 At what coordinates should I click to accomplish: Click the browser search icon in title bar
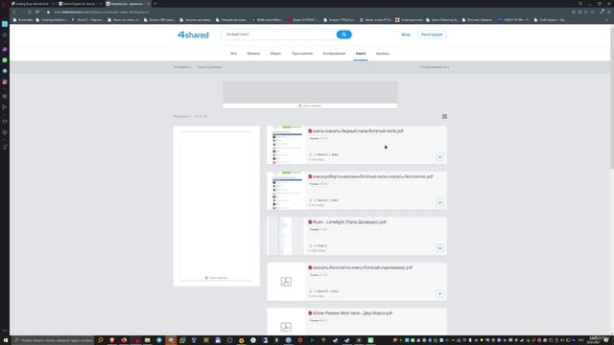coord(580,4)
